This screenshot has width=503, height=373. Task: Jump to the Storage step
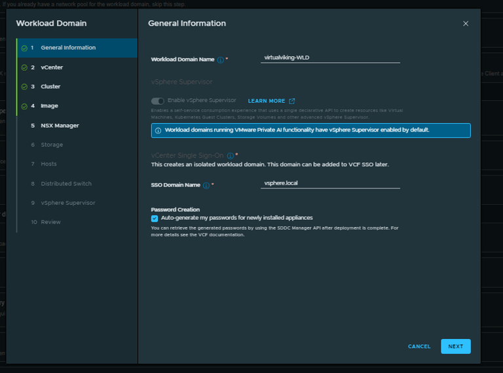(52, 145)
